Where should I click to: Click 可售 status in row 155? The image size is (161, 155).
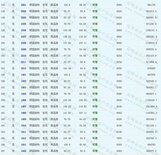point(95,75)
